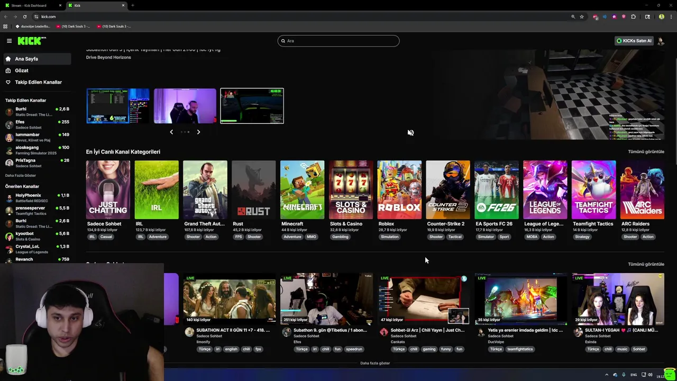
Task: Open HolyPhoenix recommended channel
Action: coord(37,198)
